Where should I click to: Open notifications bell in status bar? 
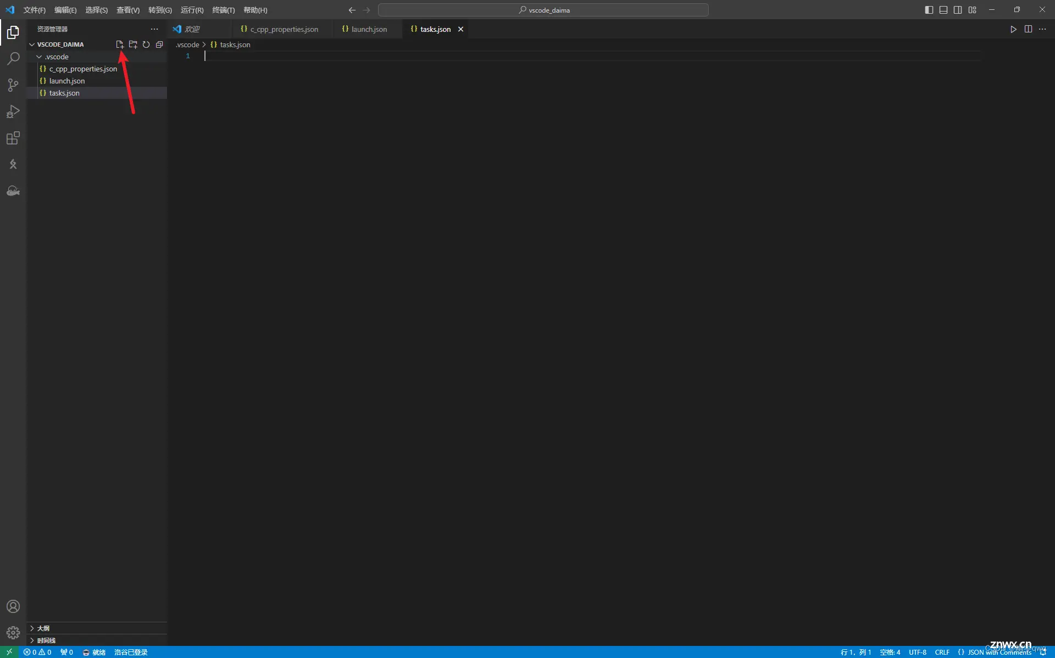click(1043, 652)
